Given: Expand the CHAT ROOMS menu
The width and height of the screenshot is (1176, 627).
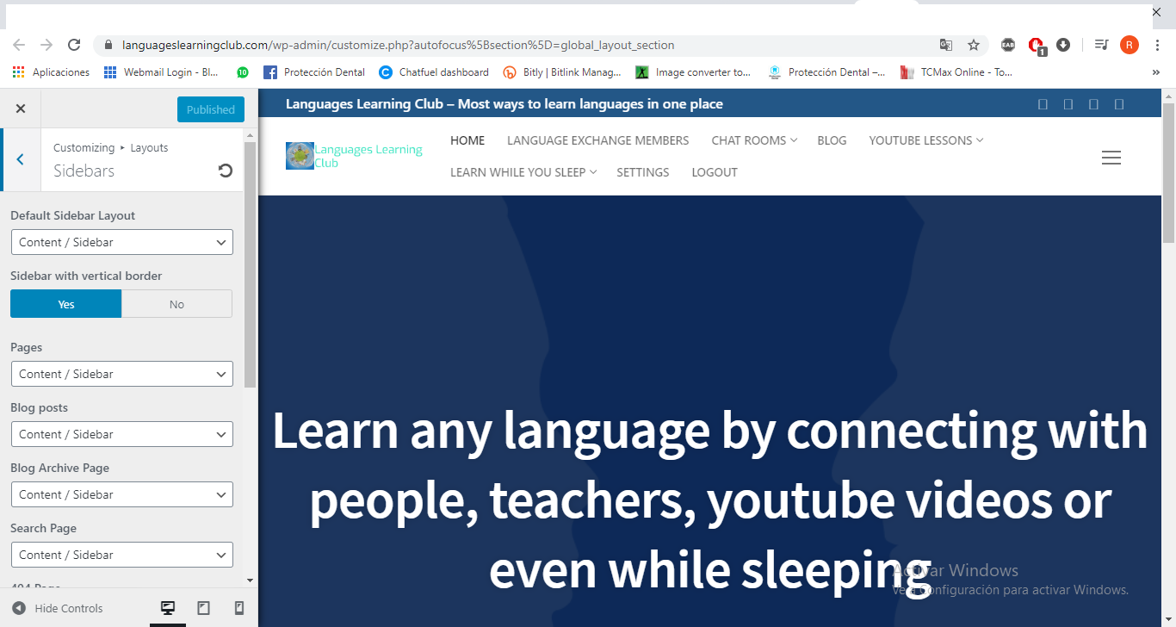Looking at the screenshot, I should (x=754, y=140).
